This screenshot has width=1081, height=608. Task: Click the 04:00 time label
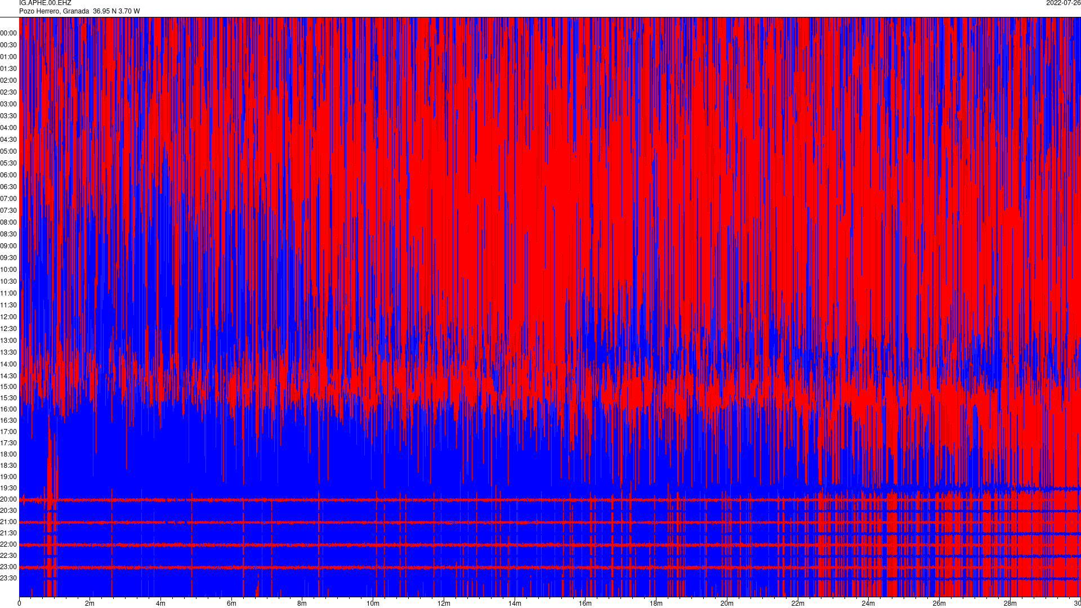(x=8, y=128)
